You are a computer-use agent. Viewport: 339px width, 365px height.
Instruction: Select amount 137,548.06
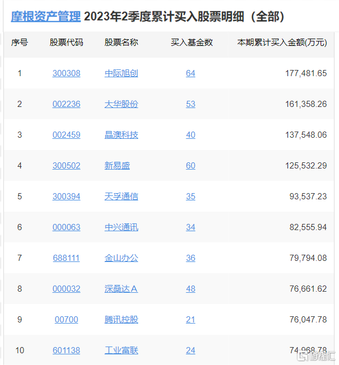click(x=306, y=135)
